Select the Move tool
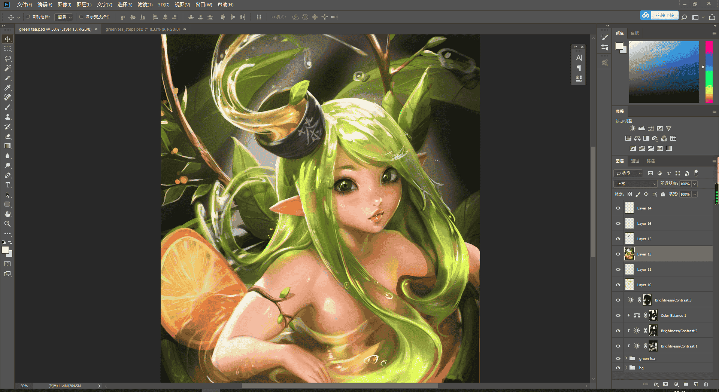The width and height of the screenshot is (719, 392). (7, 39)
